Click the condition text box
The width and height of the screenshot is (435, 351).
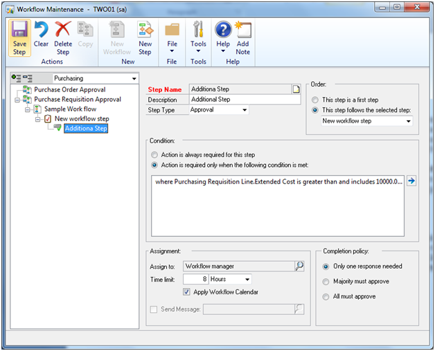(x=278, y=206)
